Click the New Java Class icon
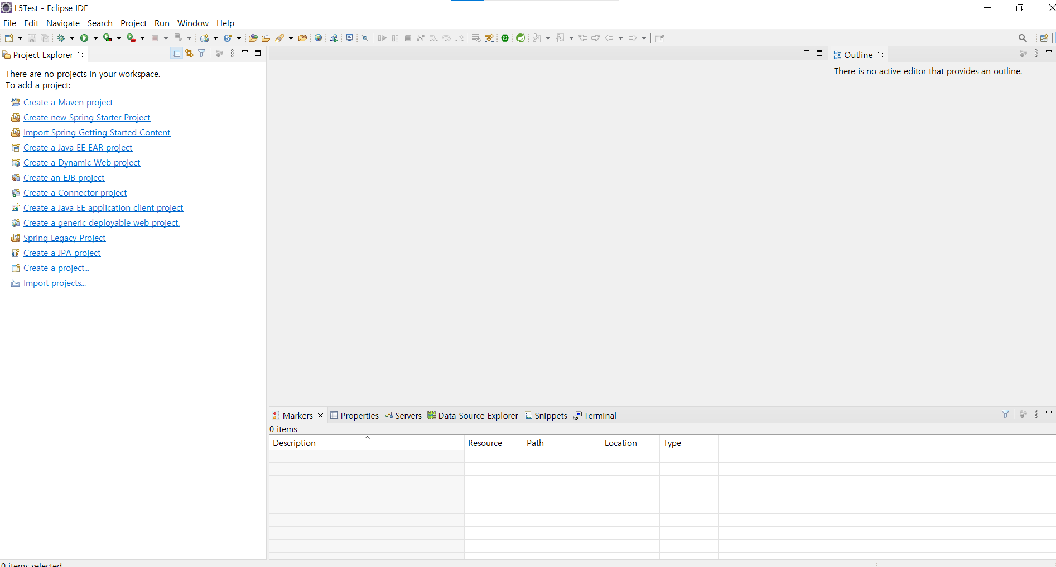This screenshot has height=567, width=1056. (x=228, y=38)
